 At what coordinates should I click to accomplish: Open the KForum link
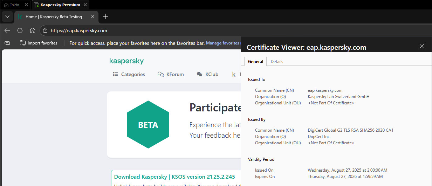171,74
